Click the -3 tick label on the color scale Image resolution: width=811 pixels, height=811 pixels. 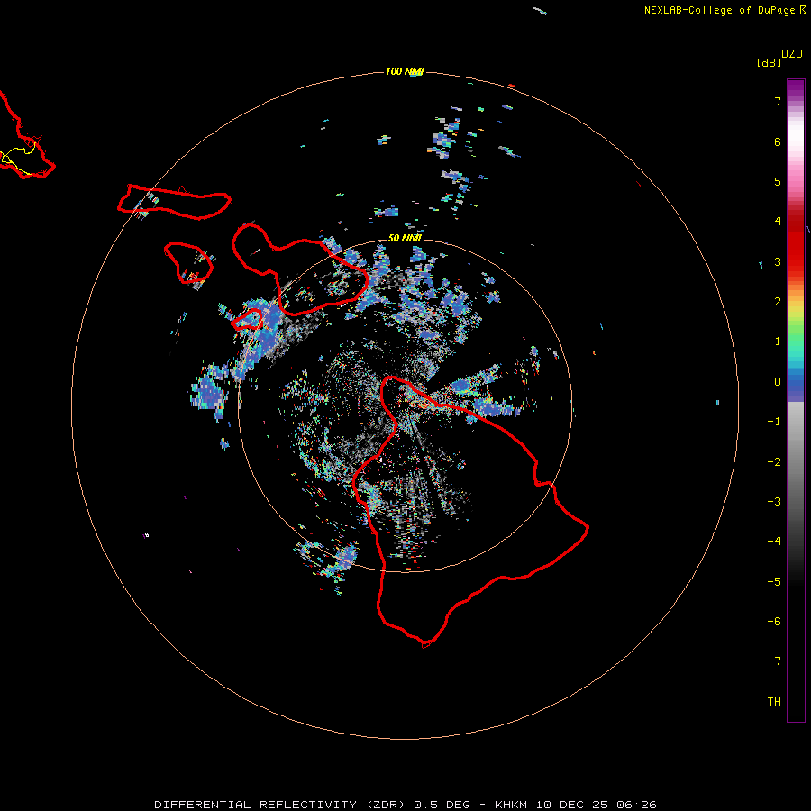click(774, 502)
